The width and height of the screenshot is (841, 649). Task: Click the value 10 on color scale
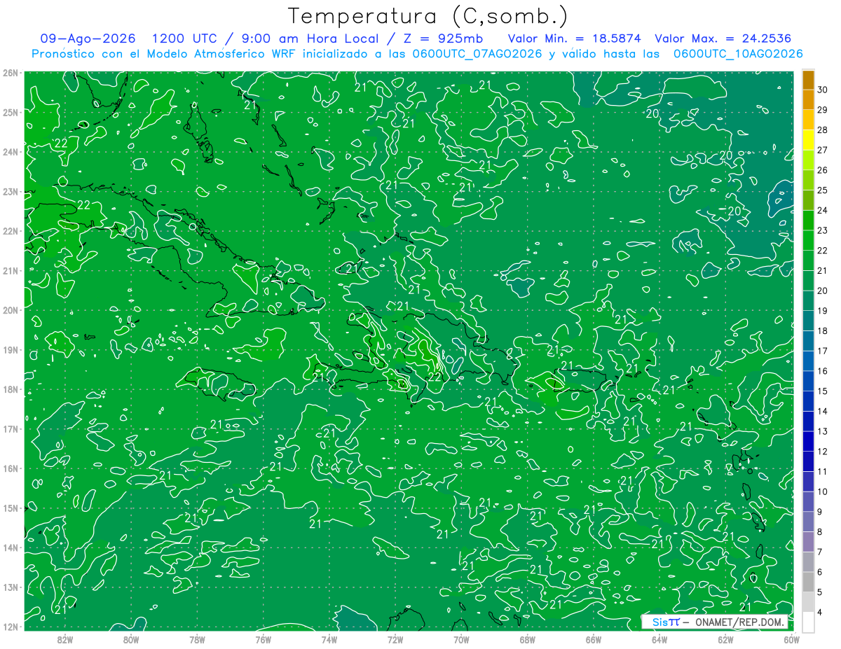[823, 491]
